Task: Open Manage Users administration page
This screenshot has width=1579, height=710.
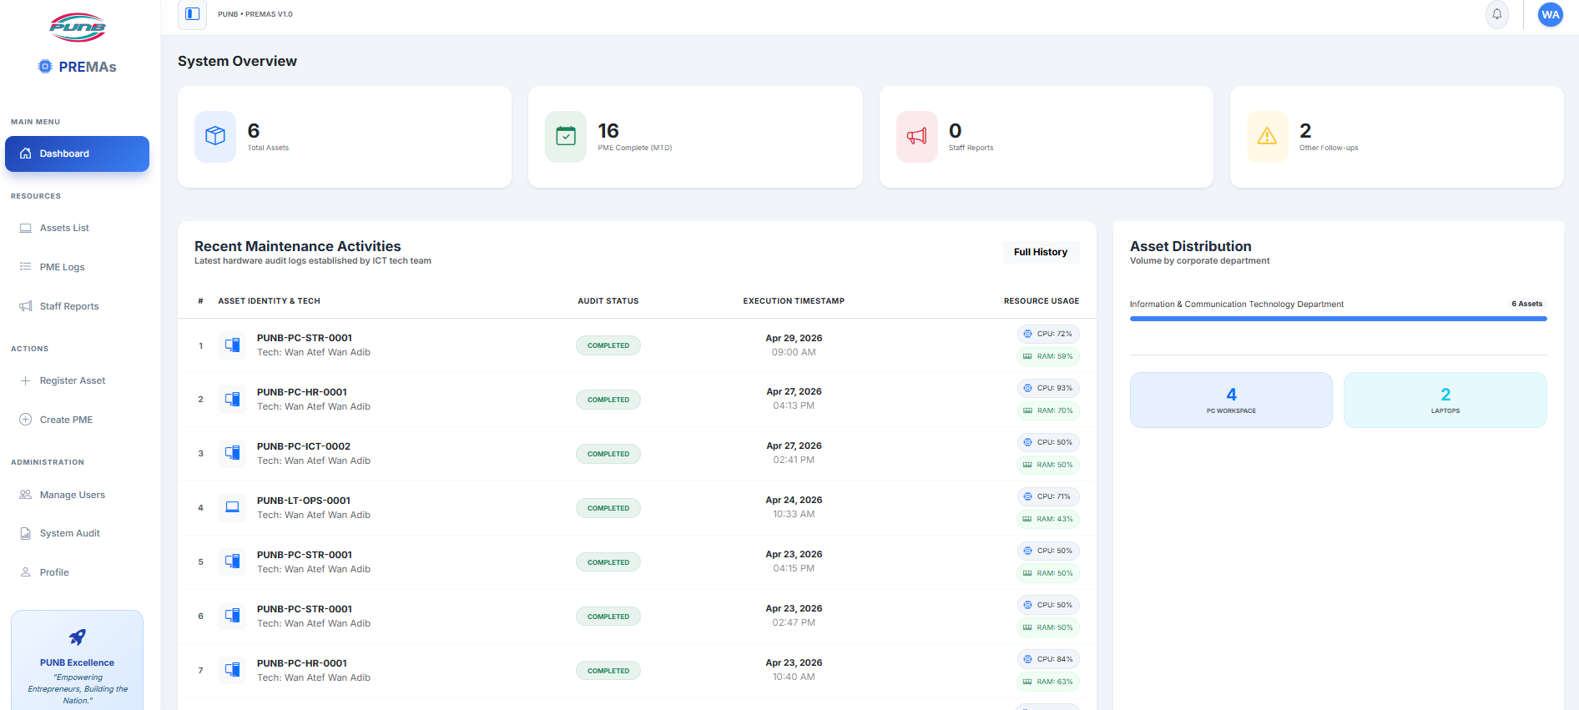Action: 78,495
